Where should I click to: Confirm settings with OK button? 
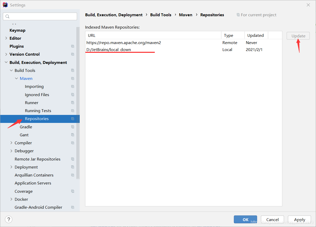click(246, 220)
